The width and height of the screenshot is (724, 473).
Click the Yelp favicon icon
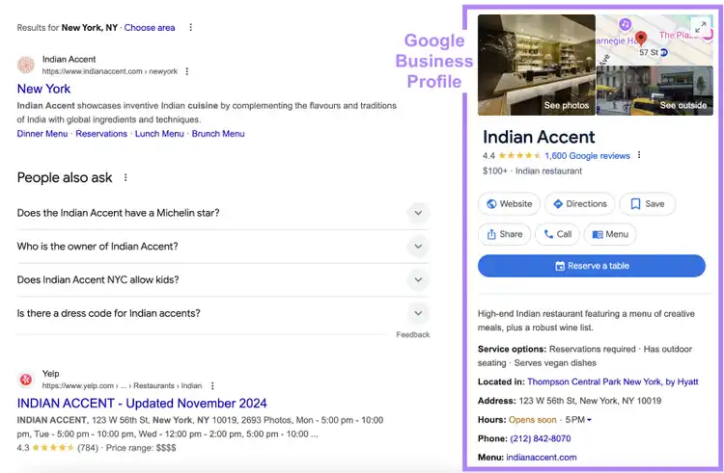click(x=26, y=380)
